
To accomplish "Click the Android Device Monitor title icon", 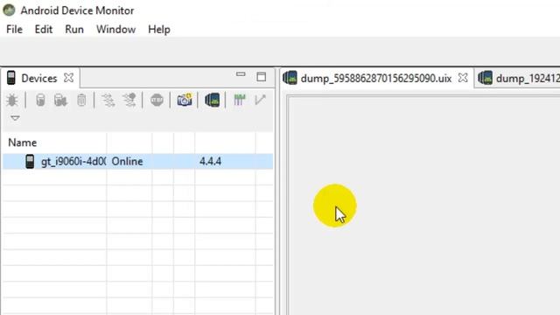I will point(10,10).
